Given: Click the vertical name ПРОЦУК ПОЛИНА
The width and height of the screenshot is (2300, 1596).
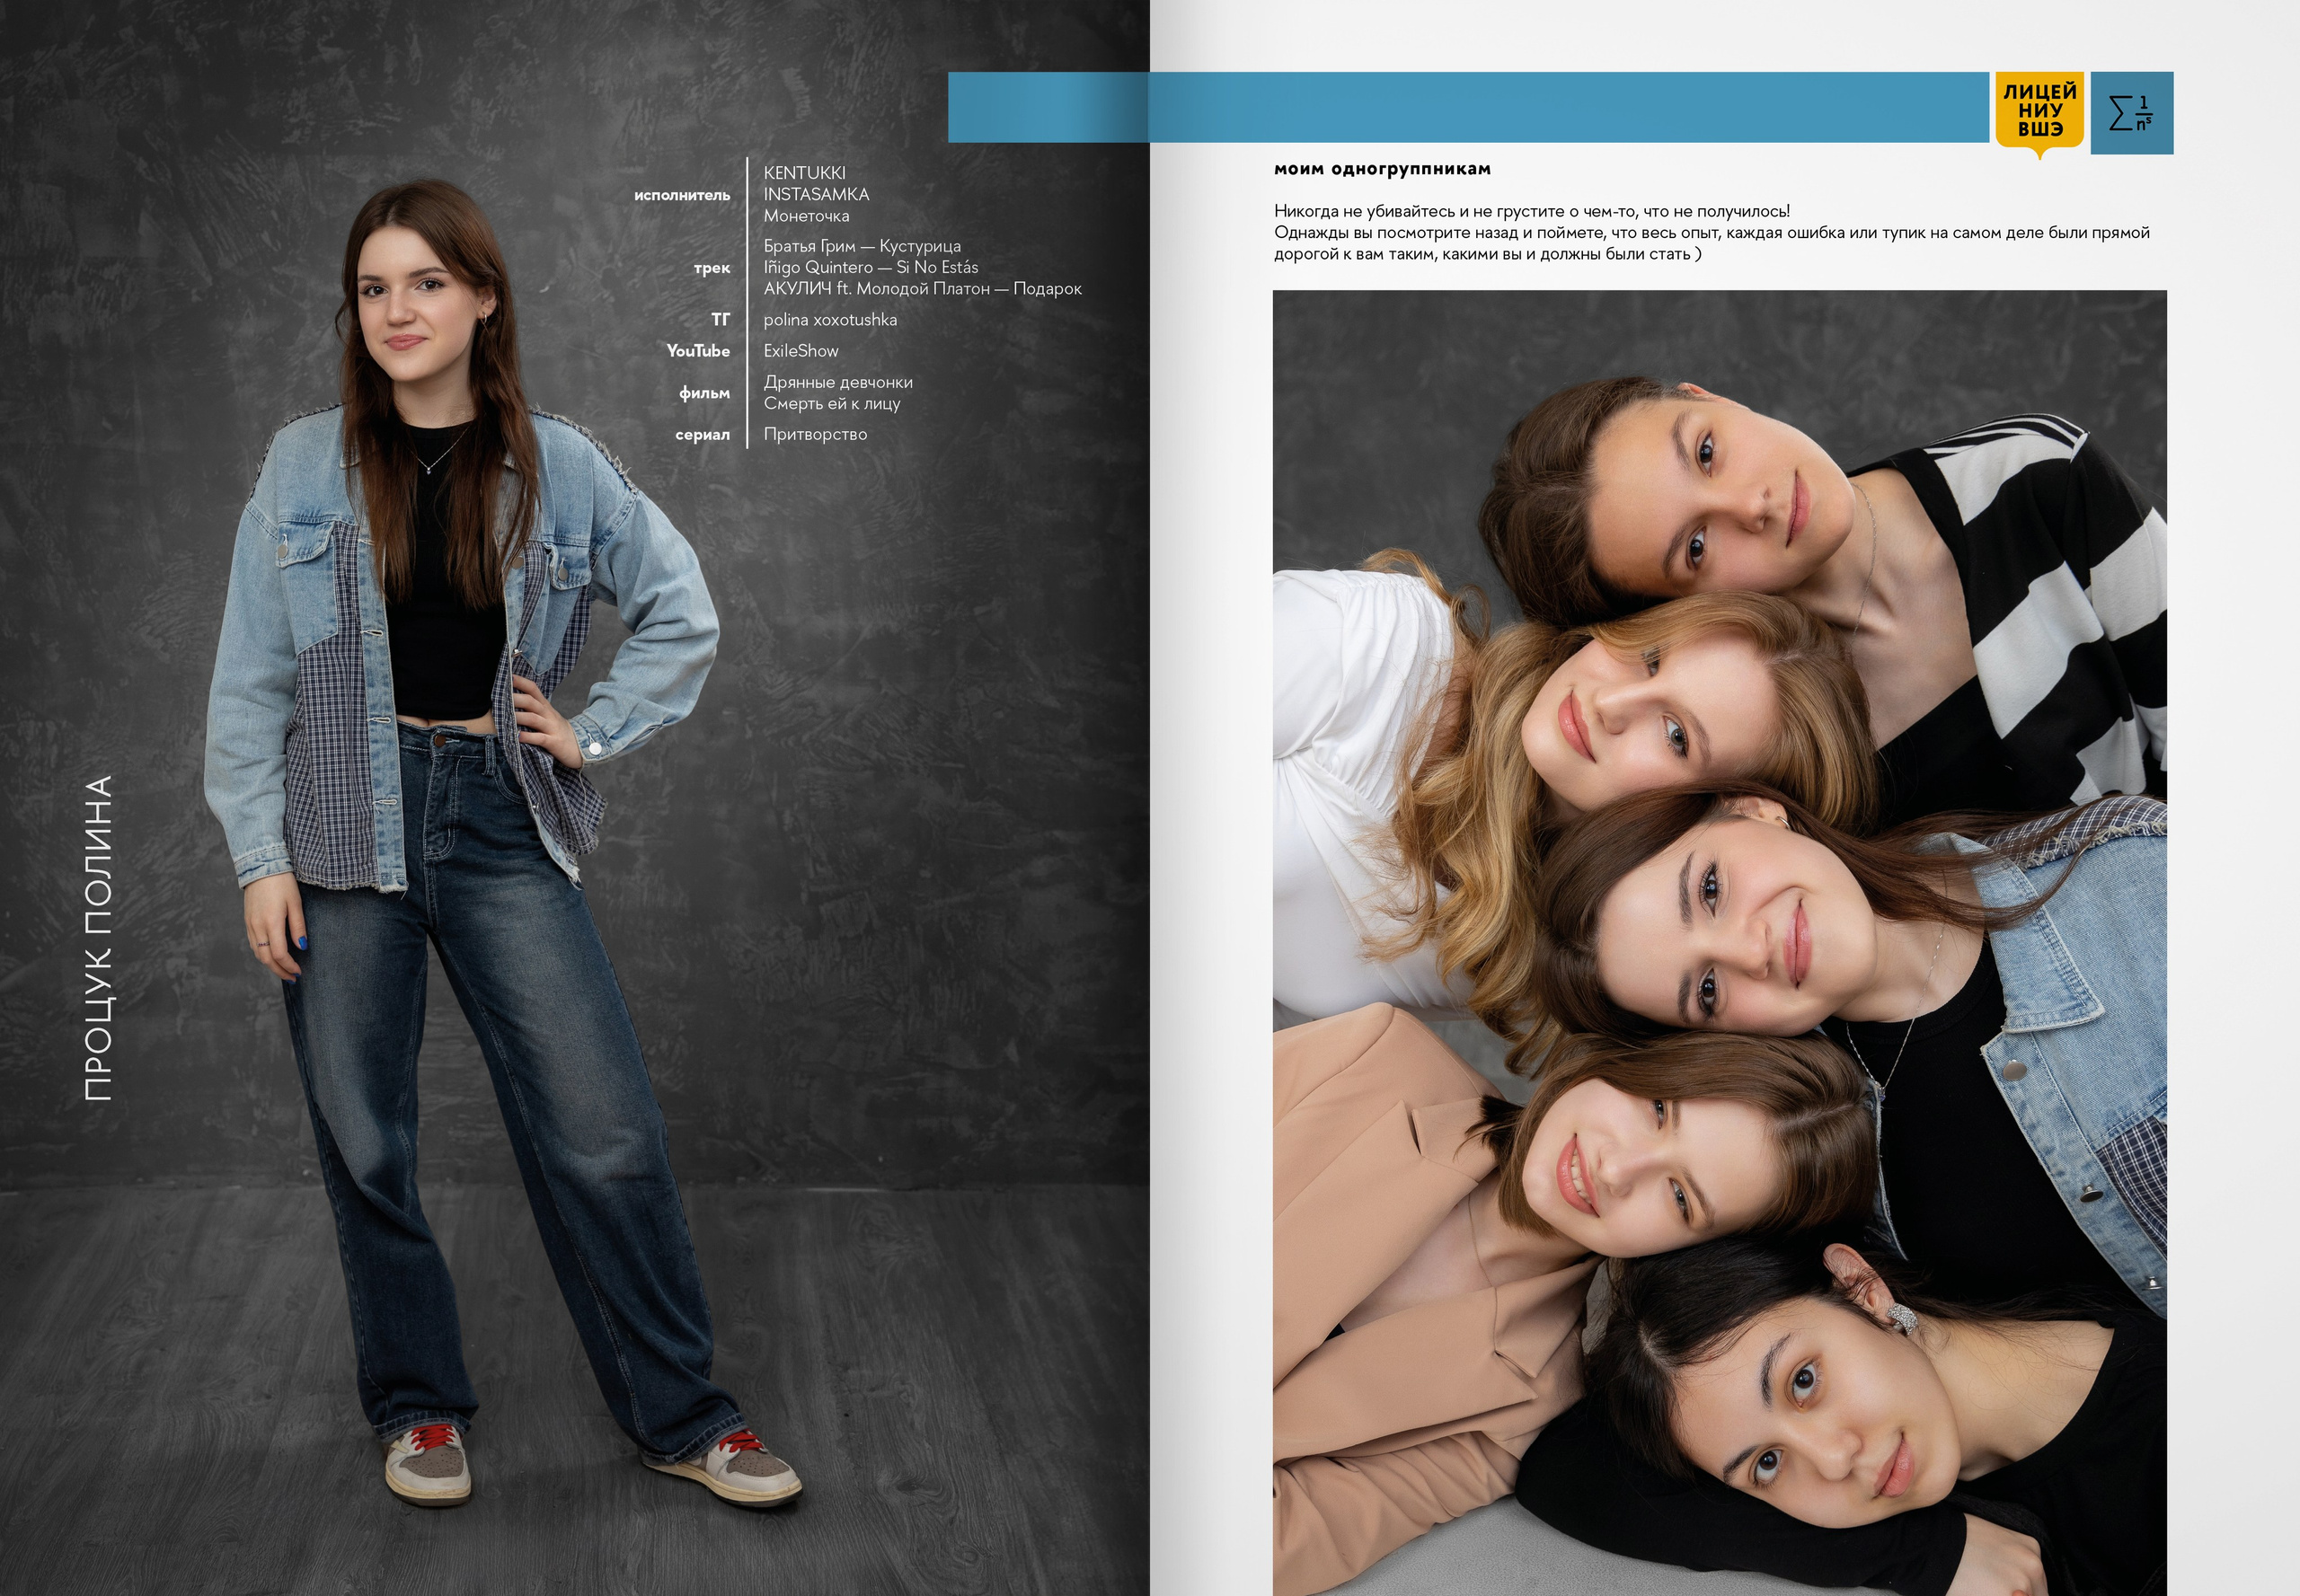Looking at the screenshot, I should [98, 939].
